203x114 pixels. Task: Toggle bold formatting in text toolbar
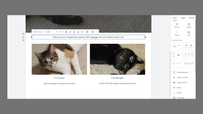pyautogui.click(x=66, y=32)
